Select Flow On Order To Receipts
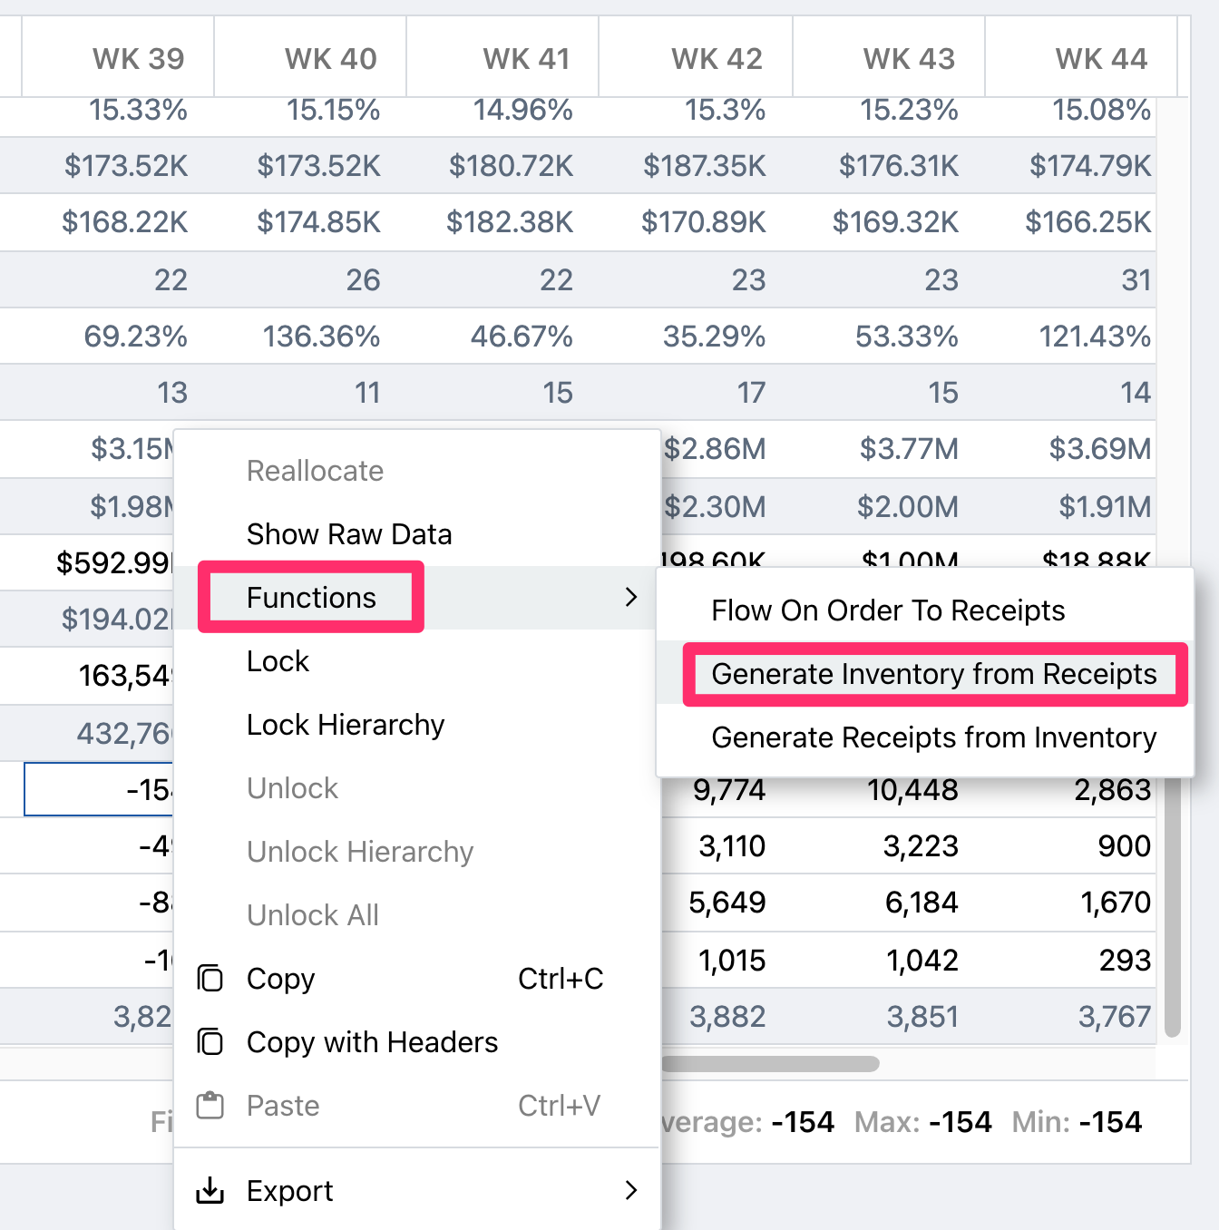 point(888,610)
